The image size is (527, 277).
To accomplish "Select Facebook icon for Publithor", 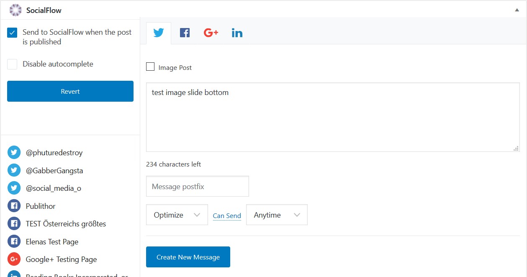I will (x=14, y=206).
